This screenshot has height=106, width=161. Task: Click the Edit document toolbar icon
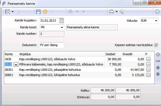18,12
